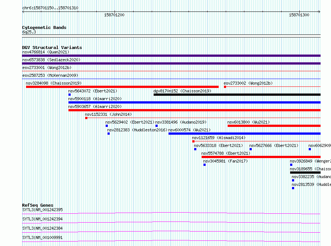Click the blue nsv3381496 variant marker
The width and height of the screenshot is (331, 246).
[x=157, y=126]
